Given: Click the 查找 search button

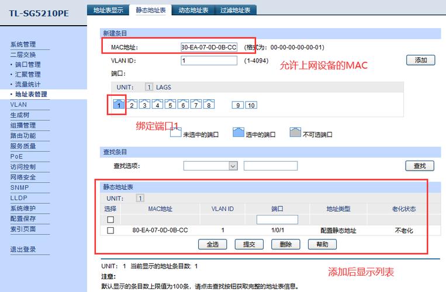Looking at the screenshot, I should [420, 166].
